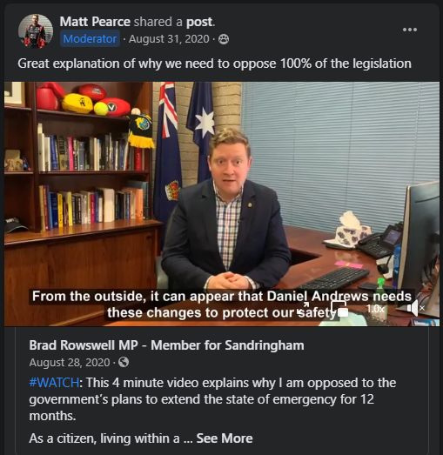Open the post options three-dot menu
443x455 pixels.
tap(410, 30)
